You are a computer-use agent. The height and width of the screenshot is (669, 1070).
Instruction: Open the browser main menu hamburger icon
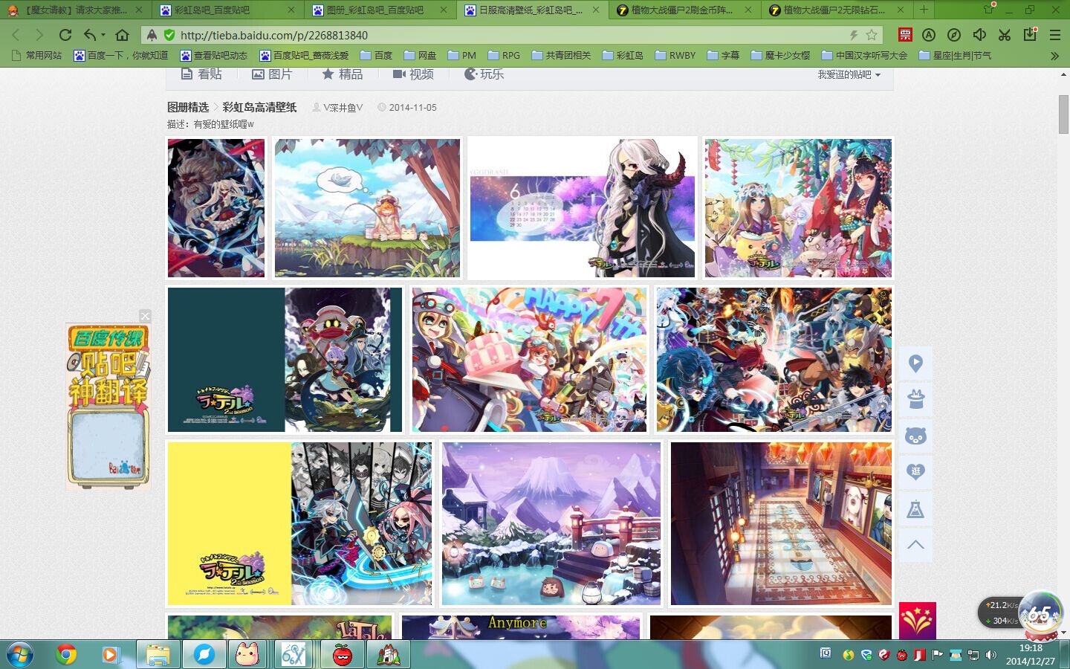tap(1054, 35)
